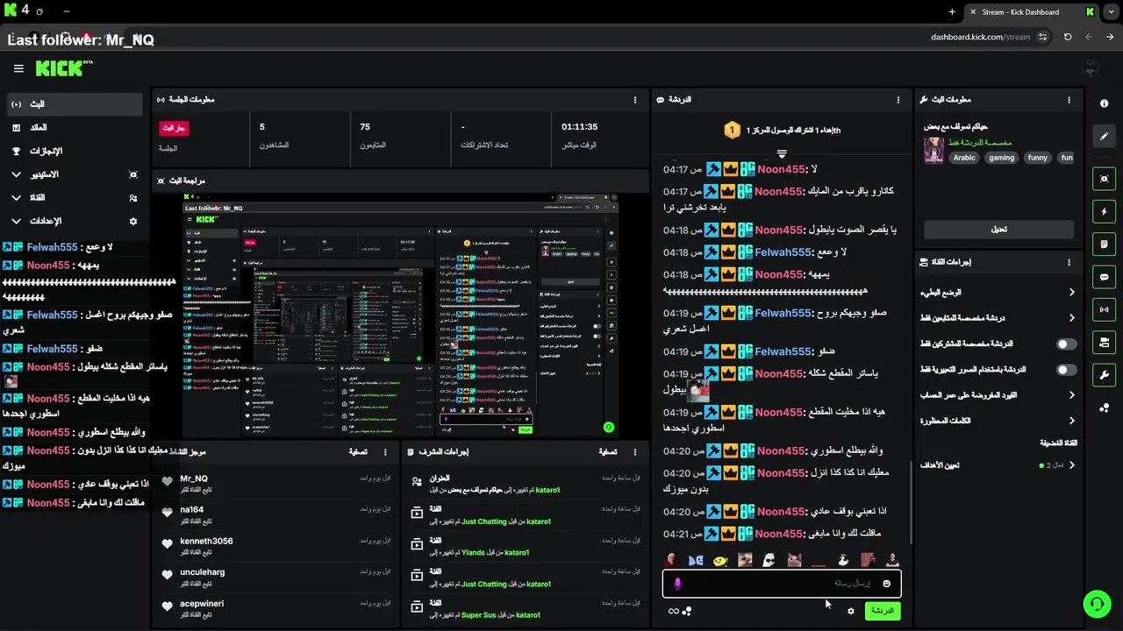Click the Arabic tag
The image size is (1123, 631).
tap(964, 158)
